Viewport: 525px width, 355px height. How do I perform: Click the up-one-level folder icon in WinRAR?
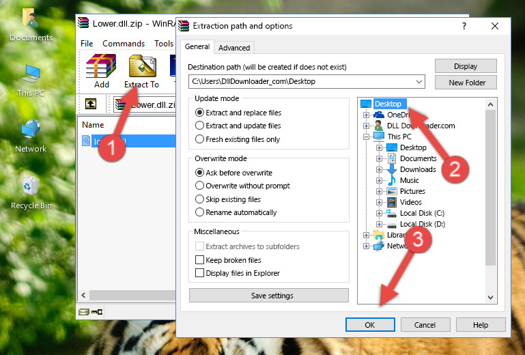click(91, 104)
